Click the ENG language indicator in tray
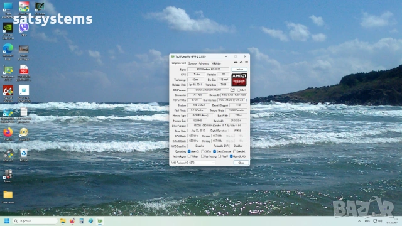Image resolution: width=402 pixels, height=226 pixels. point(367,221)
